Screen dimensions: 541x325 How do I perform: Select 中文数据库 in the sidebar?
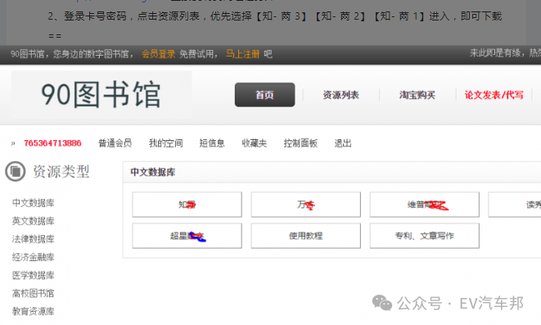click(x=33, y=202)
